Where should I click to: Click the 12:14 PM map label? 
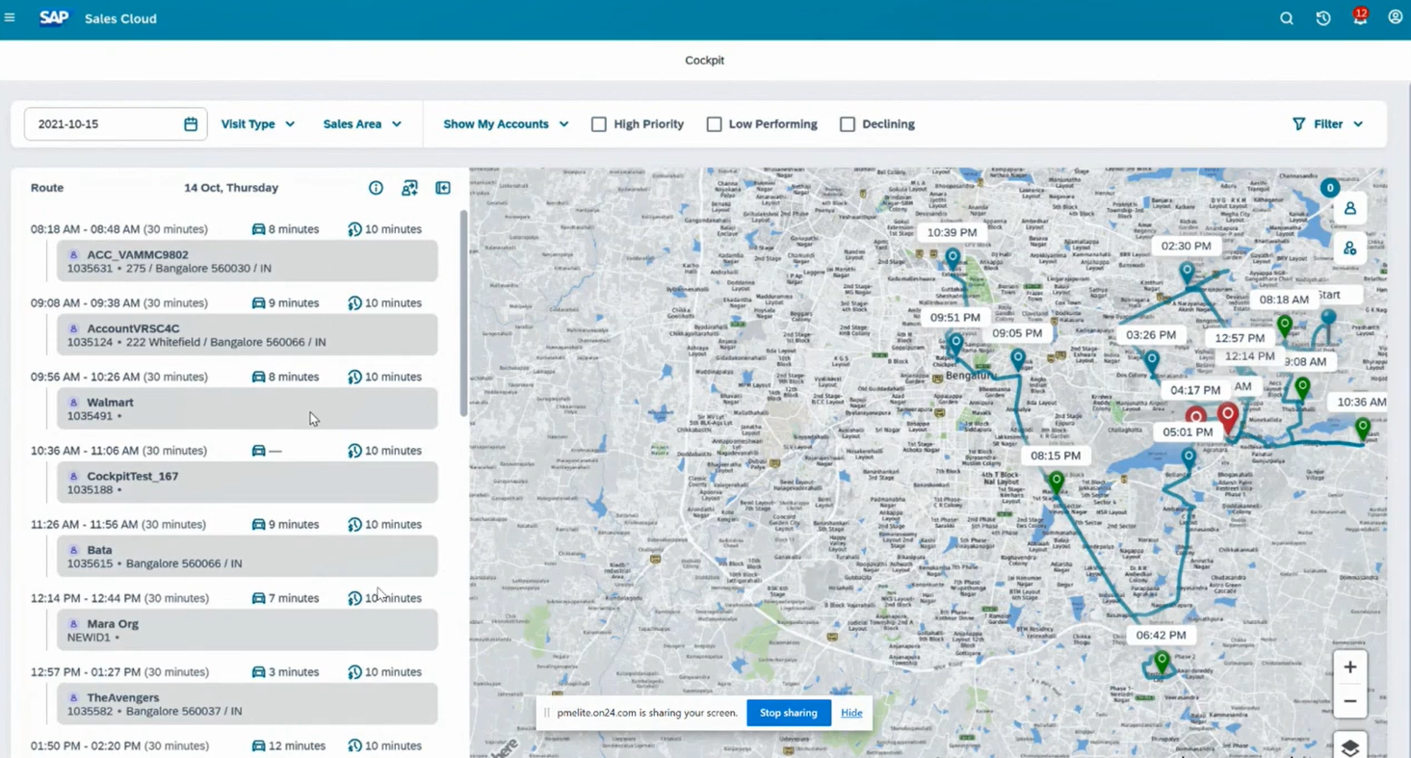tap(1249, 355)
